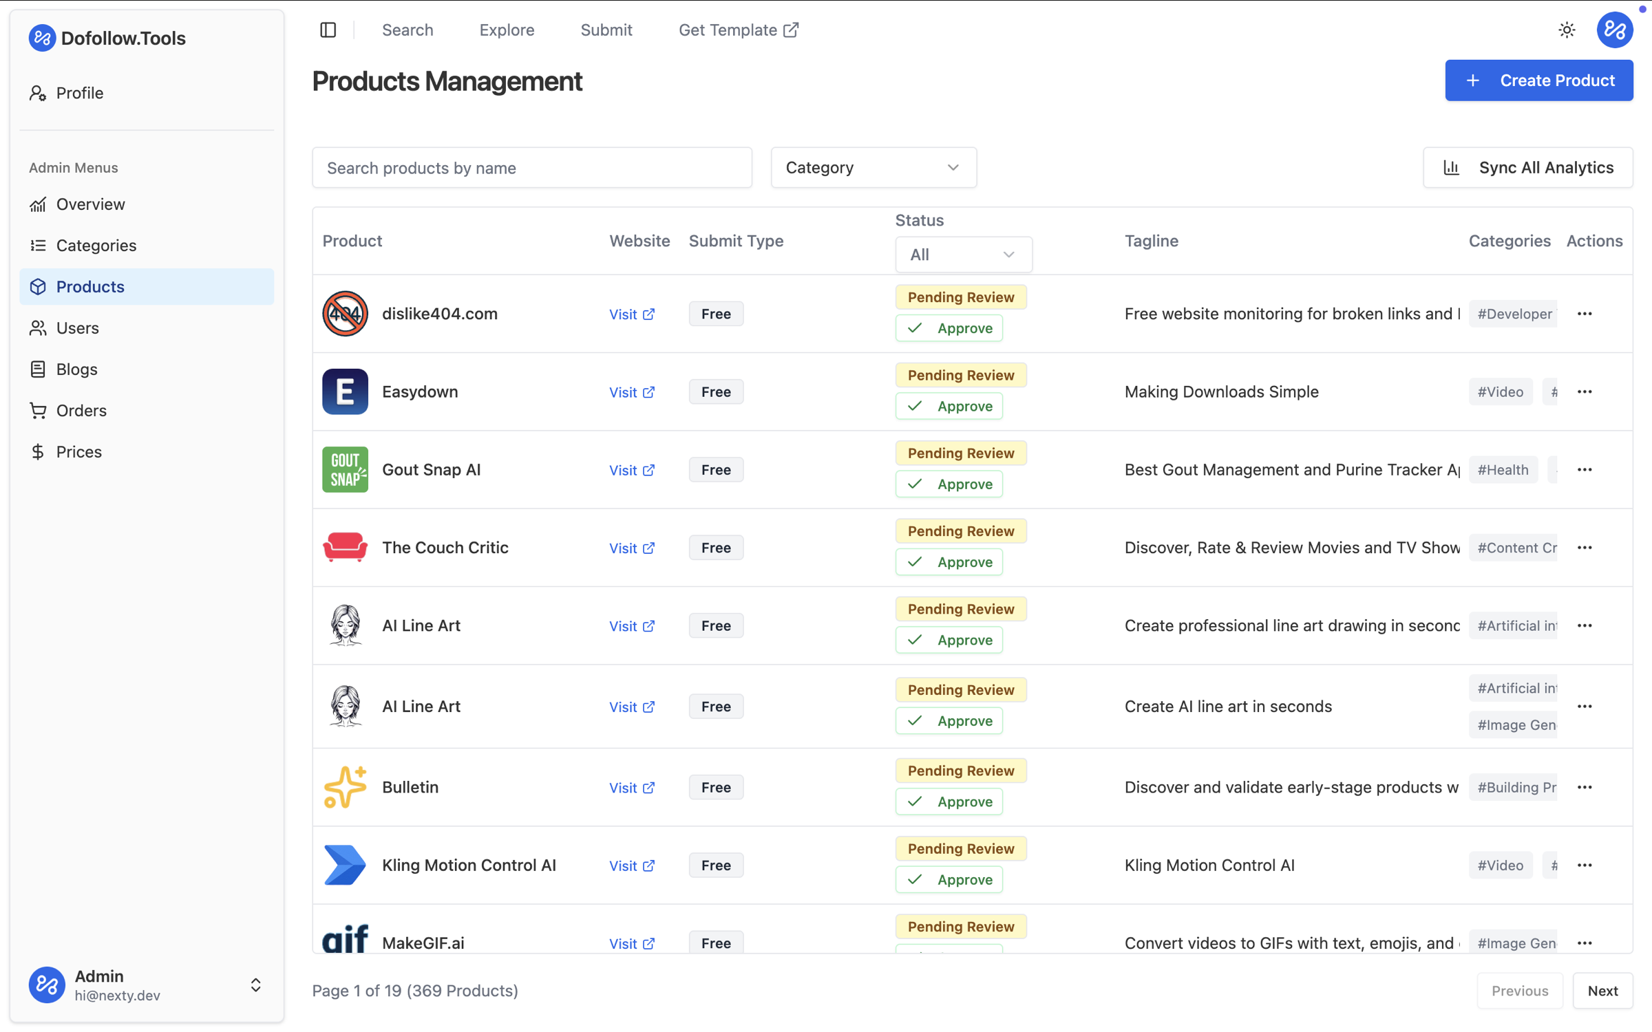Expand the Admin account switcher
This screenshot has width=1652, height=1032.
[x=255, y=985]
